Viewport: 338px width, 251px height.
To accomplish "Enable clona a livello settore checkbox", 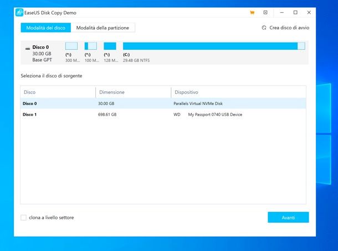I will 23,217.
